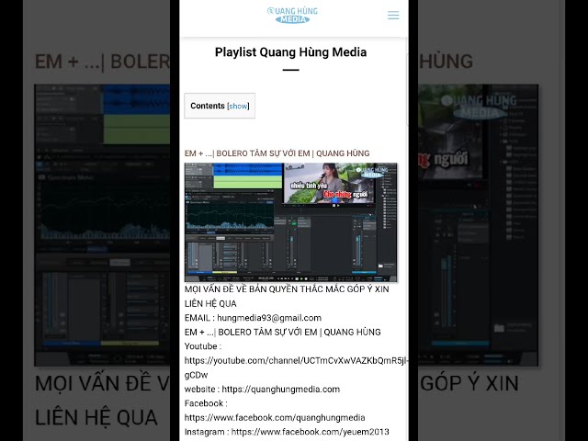
Task: Click the 'Facebook :' label
Action: click(206, 403)
